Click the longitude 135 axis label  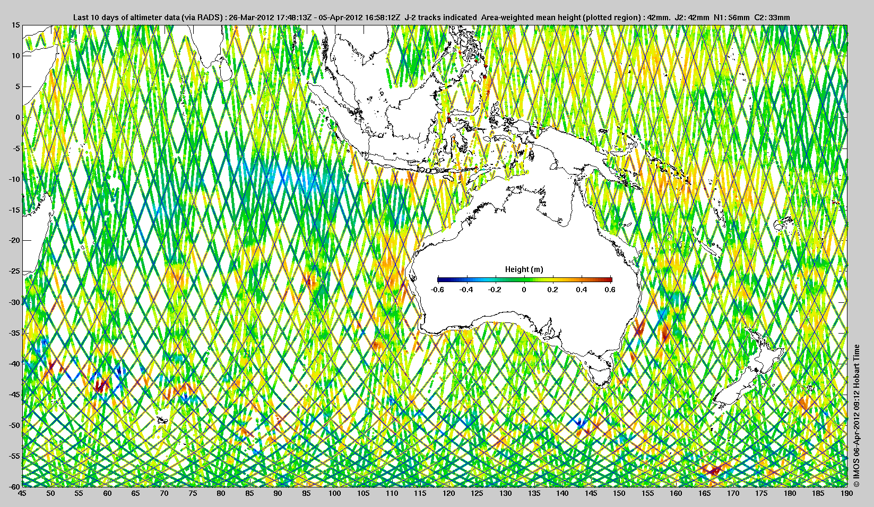[534, 493]
